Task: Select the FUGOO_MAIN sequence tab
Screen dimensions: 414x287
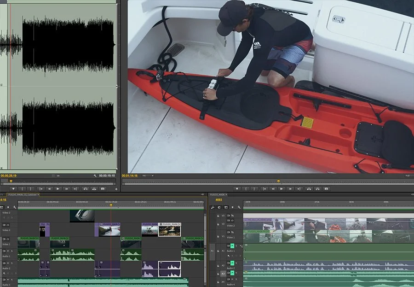Action: [217, 195]
